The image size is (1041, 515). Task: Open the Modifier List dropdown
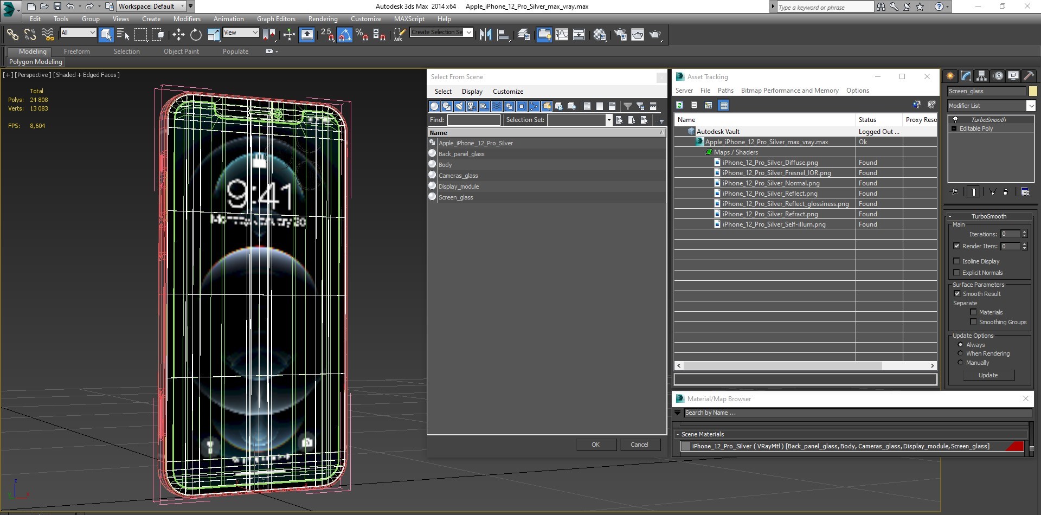click(x=1031, y=106)
